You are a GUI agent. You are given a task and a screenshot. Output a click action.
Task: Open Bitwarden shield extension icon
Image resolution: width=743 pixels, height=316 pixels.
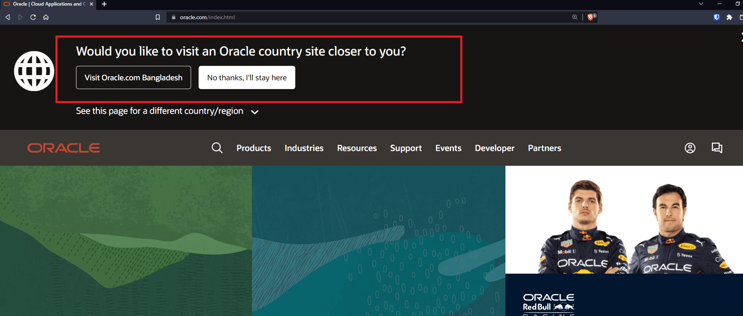(717, 17)
